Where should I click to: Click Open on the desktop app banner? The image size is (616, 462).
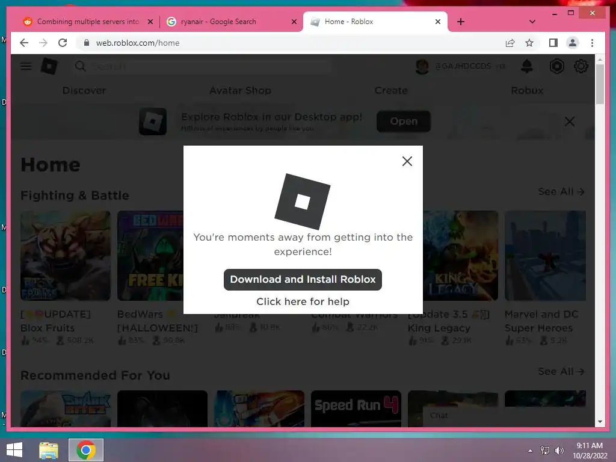click(404, 122)
